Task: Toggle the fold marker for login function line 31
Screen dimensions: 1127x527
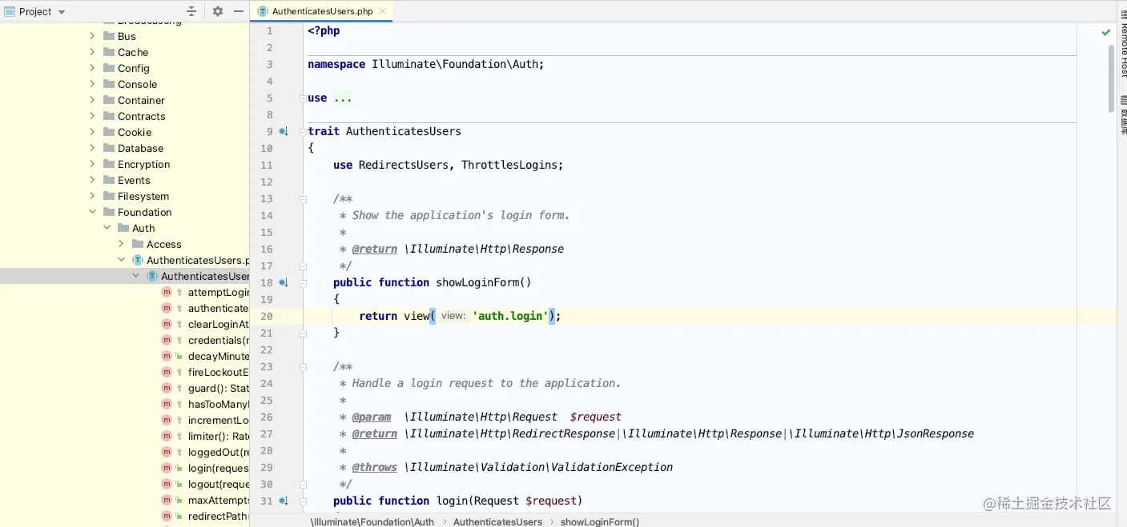Action: [304, 501]
